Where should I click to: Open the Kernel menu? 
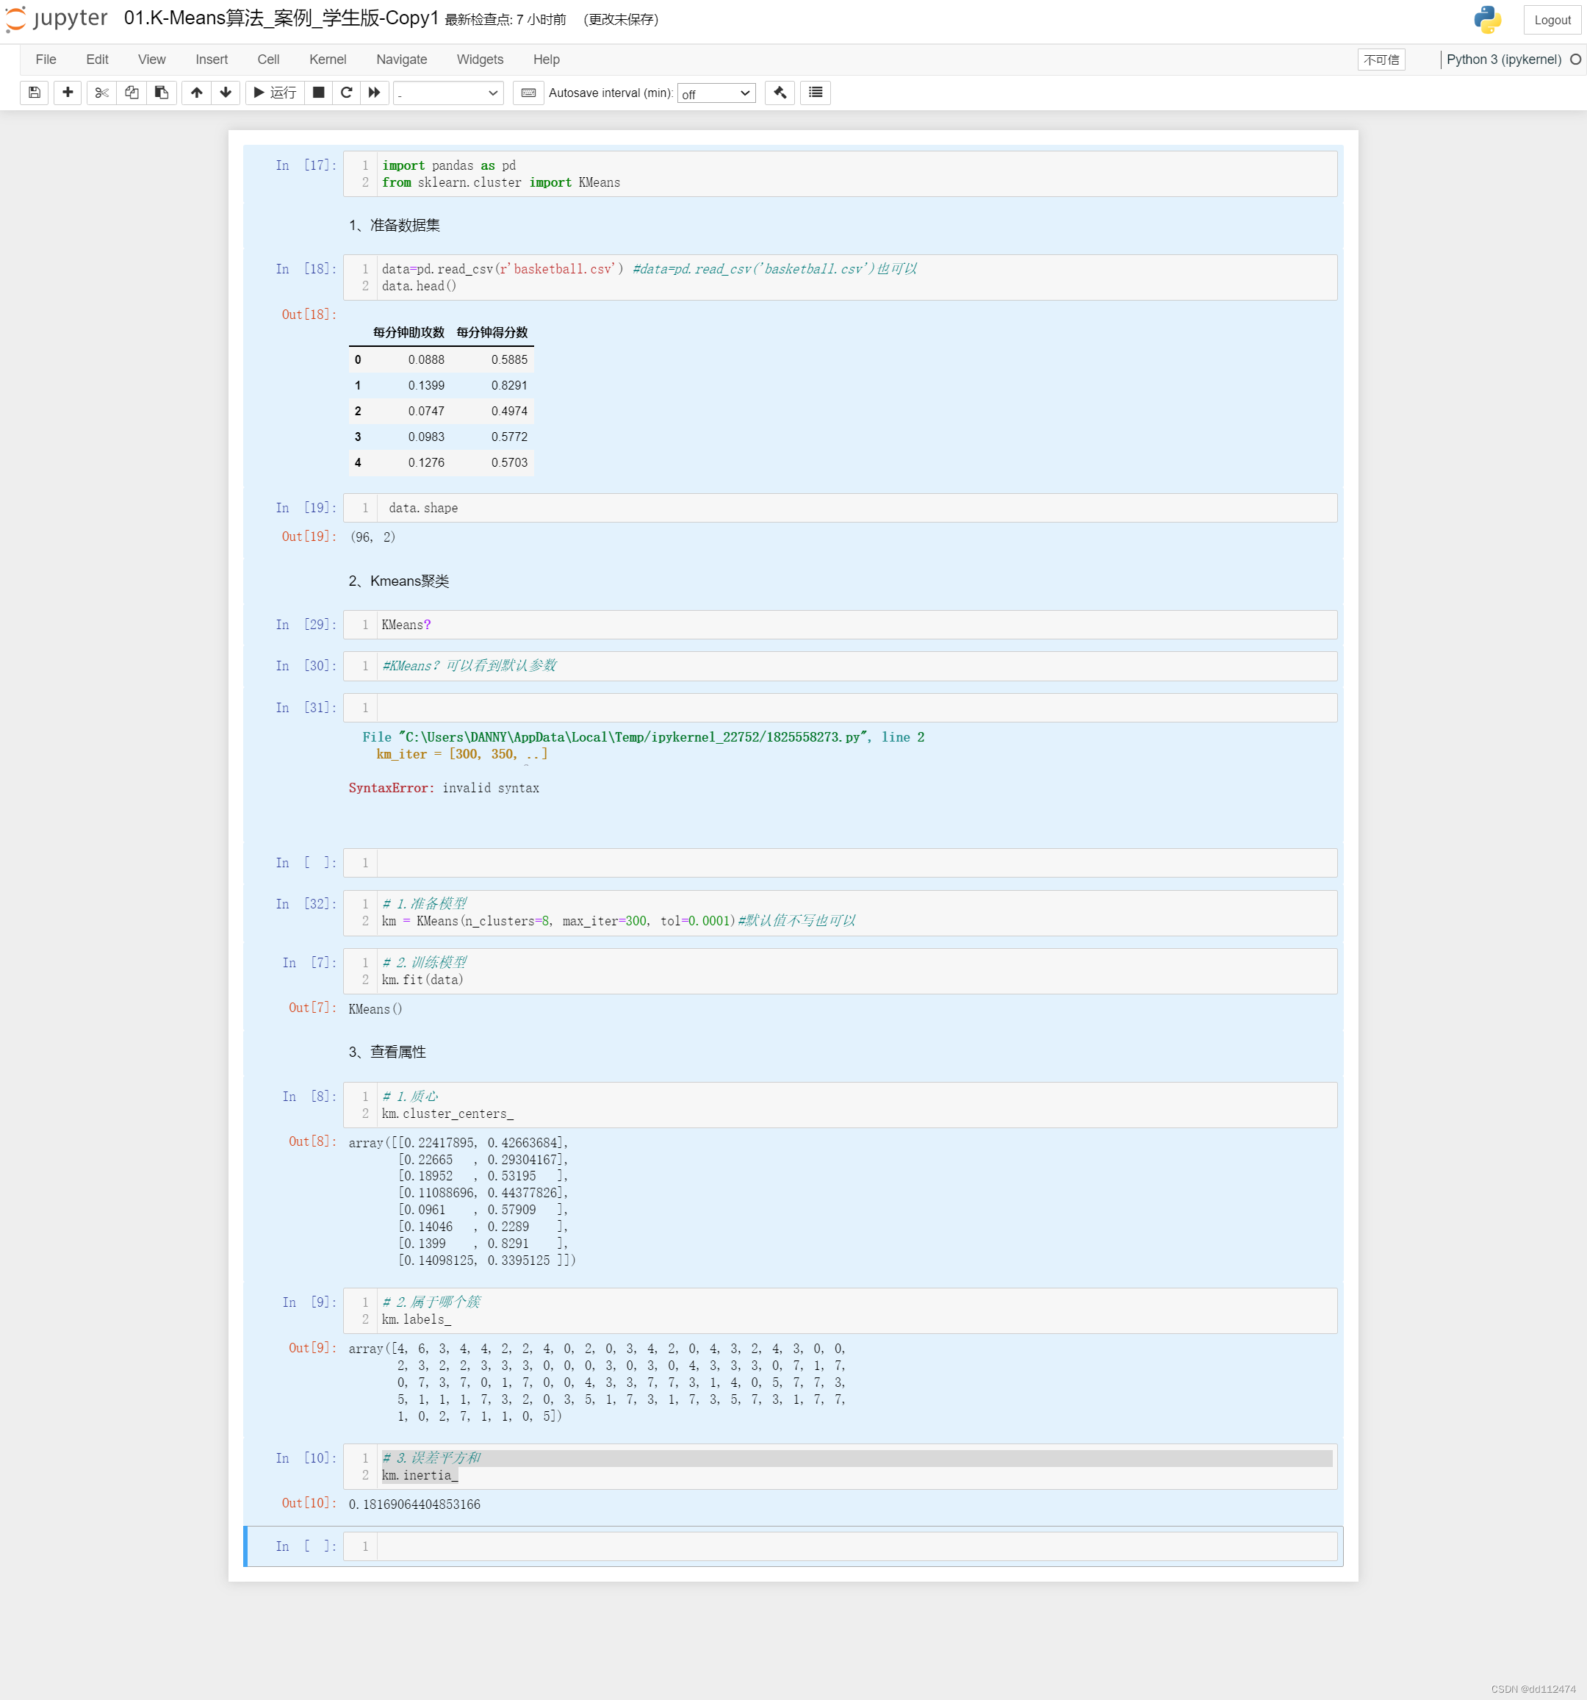328,59
